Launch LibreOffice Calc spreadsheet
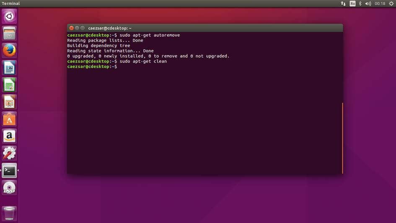This screenshot has height=223, width=396. click(9, 85)
